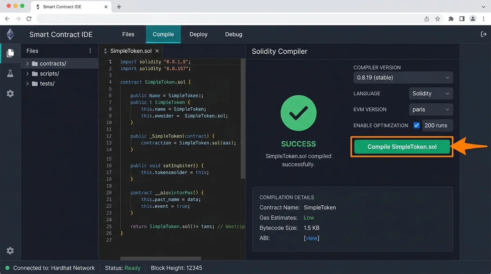The width and height of the screenshot is (491, 274).
Task: Click the tests/ folder name
Action: point(47,83)
